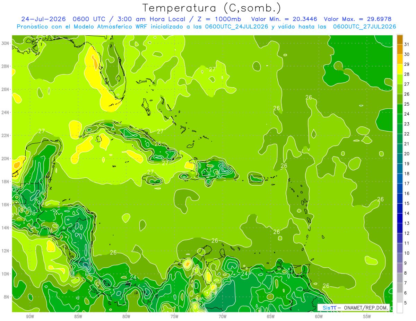Click the '24N' latitude axis label
The height and width of the screenshot is (321, 416).
5,113
